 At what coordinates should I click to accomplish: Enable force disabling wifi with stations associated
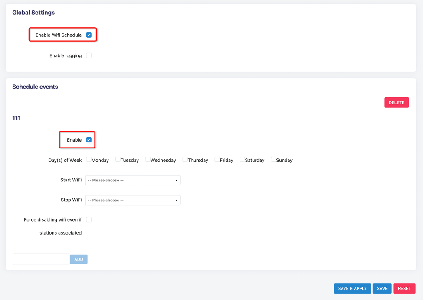tap(89, 219)
